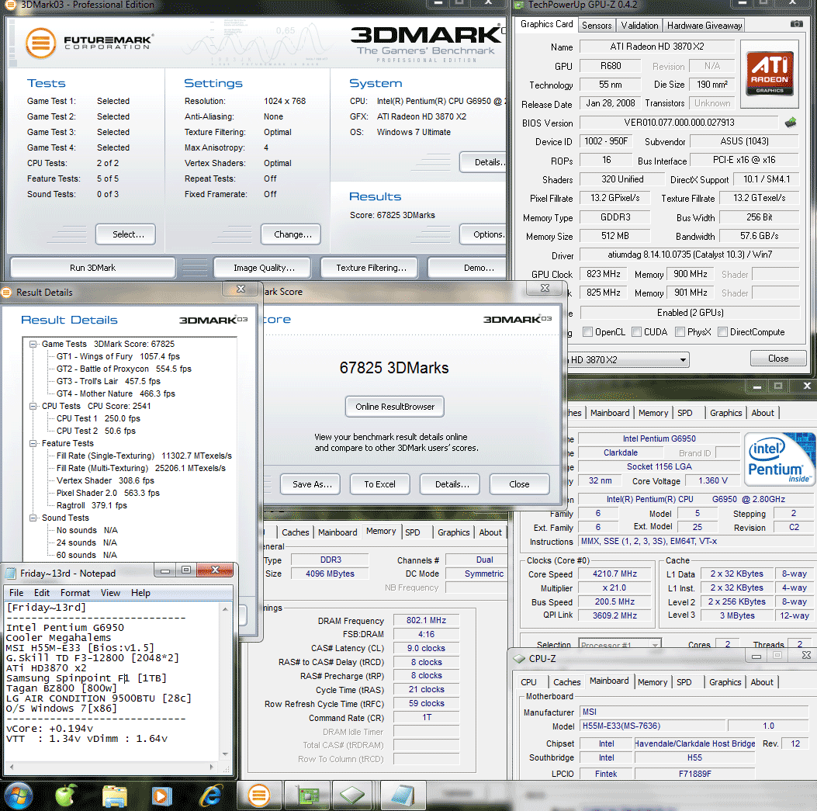Open the View menu in Notepad
817x811 pixels.
coord(110,593)
